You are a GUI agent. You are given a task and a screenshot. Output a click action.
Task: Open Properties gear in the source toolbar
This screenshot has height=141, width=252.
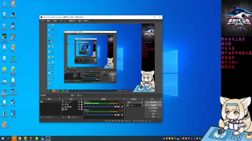tap(73, 95)
